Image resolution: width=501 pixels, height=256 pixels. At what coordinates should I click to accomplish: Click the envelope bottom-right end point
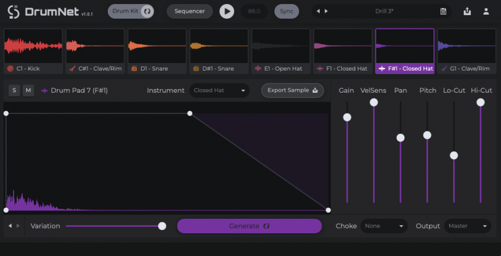[x=328, y=211]
